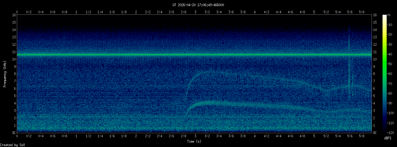Click the white top of the colorbar

pos(384,17)
